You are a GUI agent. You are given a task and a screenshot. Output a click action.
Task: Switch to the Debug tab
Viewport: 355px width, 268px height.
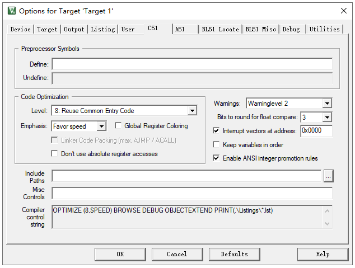coord(291,30)
